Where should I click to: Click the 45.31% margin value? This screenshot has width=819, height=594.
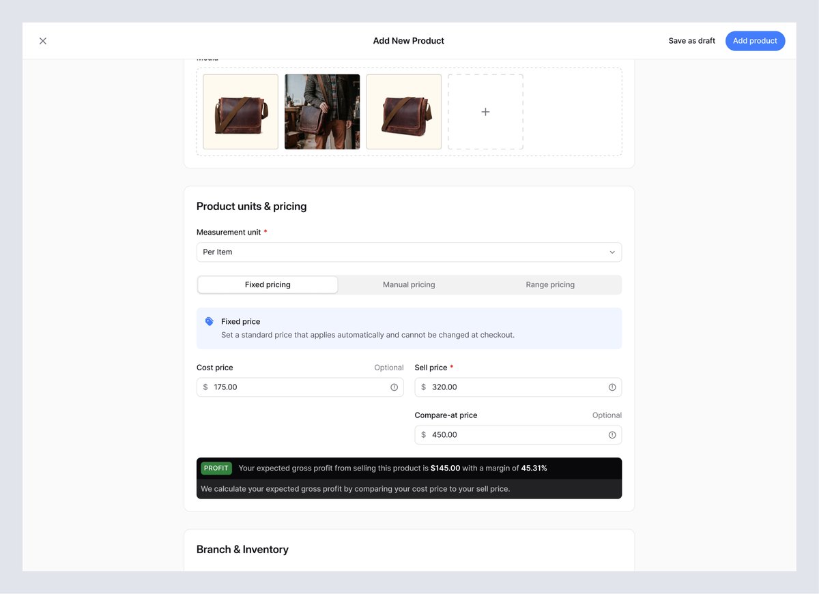pos(534,469)
